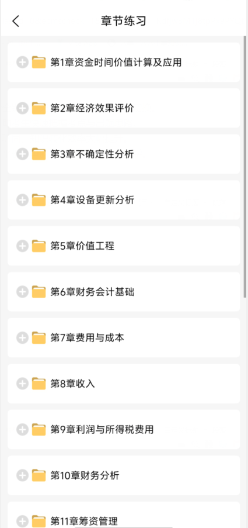Expand 第1章 with its plus button

click(x=22, y=63)
